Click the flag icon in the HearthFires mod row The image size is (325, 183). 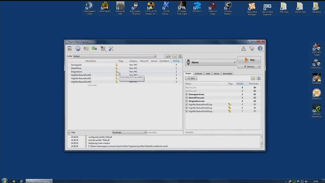click(117, 68)
